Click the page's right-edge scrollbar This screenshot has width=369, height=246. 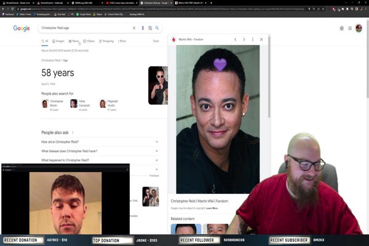pyautogui.click(x=368, y=59)
